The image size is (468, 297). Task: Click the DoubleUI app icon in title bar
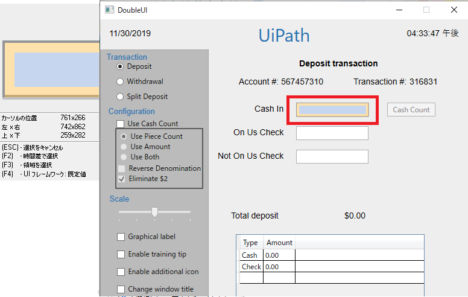tap(109, 10)
